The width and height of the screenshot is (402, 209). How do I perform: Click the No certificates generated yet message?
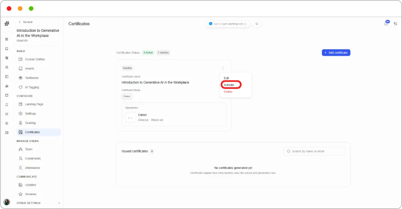233,168
